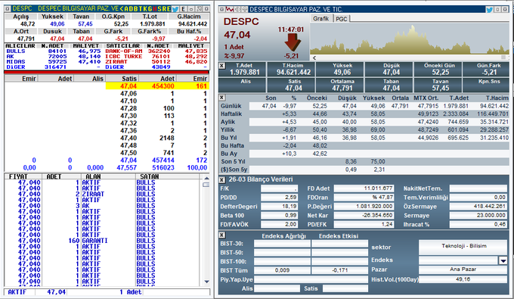Image resolution: width=514 pixels, height=299 pixels.
Task: Click the ZIRAAT seller entry in SATICILAR
Action: pos(116,62)
